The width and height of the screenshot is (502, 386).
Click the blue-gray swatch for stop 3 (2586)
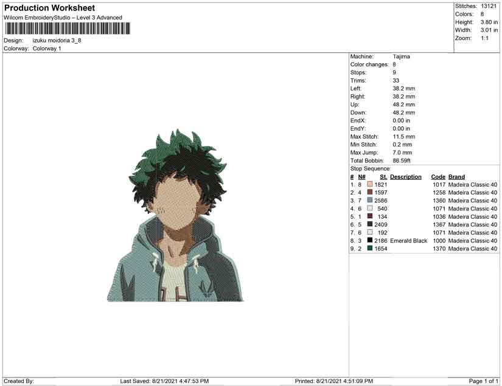[370, 200]
